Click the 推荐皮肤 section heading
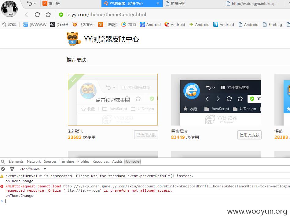 pos(76,60)
